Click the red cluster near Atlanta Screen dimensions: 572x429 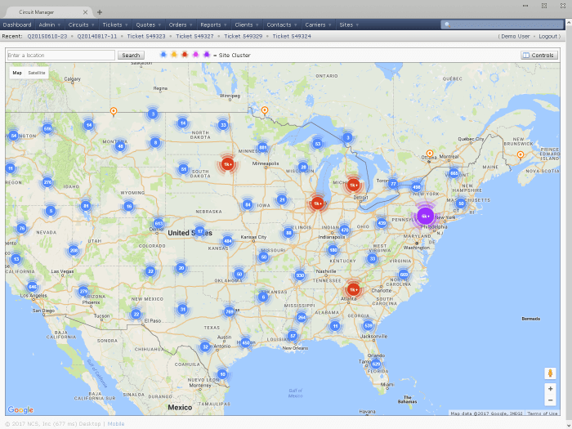click(353, 289)
